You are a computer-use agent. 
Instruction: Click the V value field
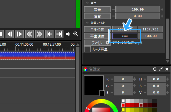[156, 93]
